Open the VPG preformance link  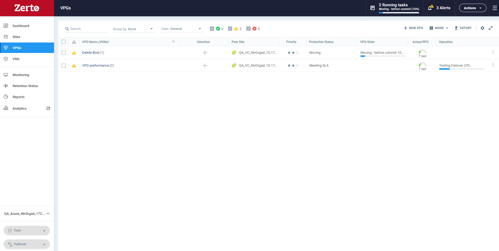click(95, 66)
